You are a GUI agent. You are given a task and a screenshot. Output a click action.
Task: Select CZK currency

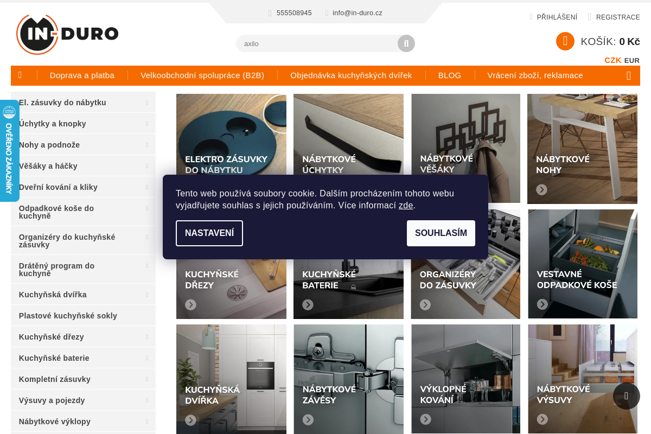pyautogui.click(x=613, y=60)
